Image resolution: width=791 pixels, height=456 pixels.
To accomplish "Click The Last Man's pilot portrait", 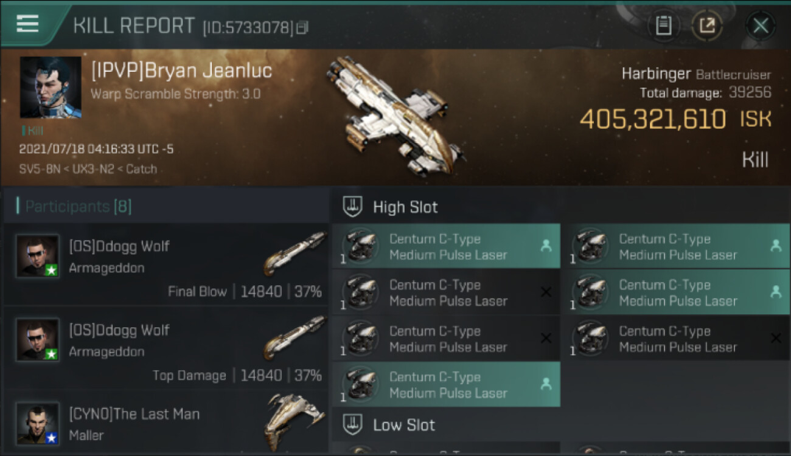I will point(38,423).
